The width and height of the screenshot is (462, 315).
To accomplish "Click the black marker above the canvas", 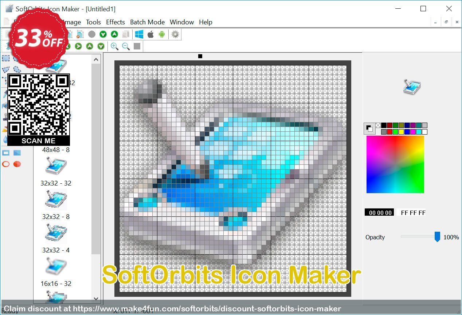I will pos(200,56).
